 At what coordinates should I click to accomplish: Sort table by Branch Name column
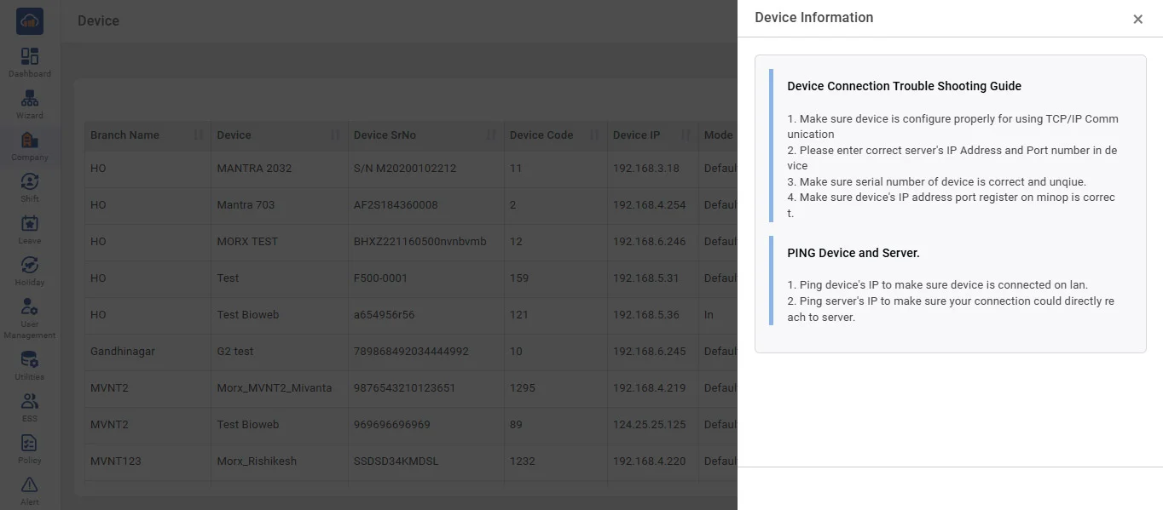(x=198, y=135)
